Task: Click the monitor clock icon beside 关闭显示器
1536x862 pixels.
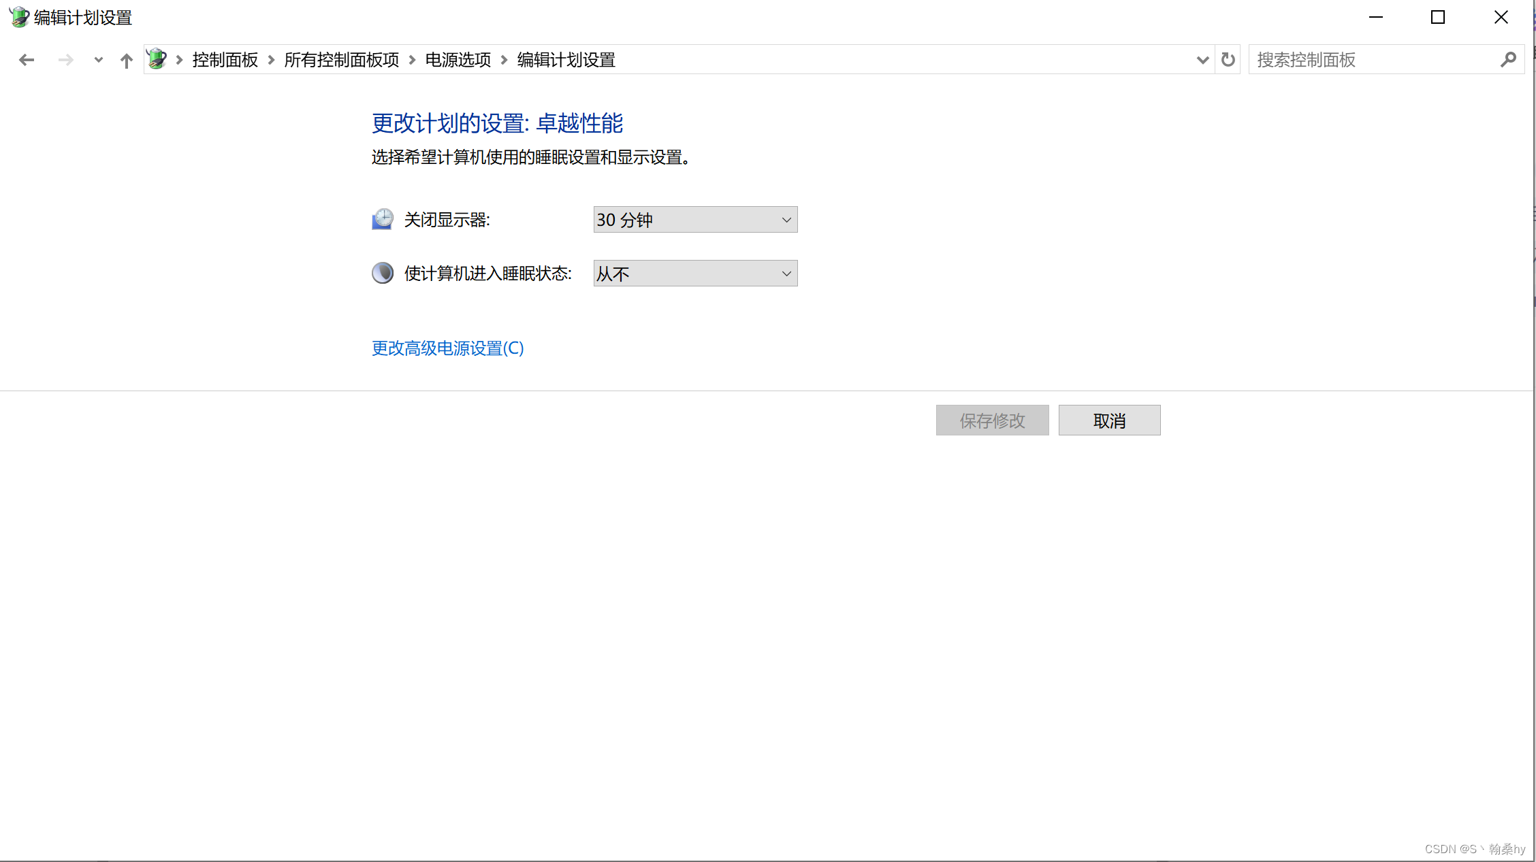Action: point(383,219)
